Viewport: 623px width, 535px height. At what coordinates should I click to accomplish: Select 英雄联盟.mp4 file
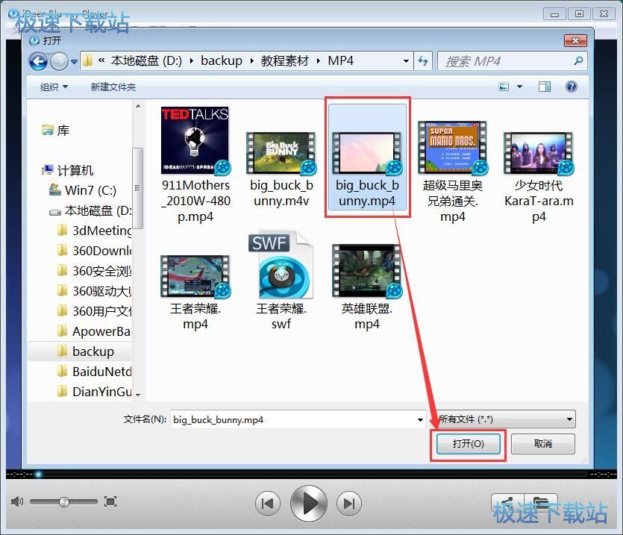coord(367,287)
